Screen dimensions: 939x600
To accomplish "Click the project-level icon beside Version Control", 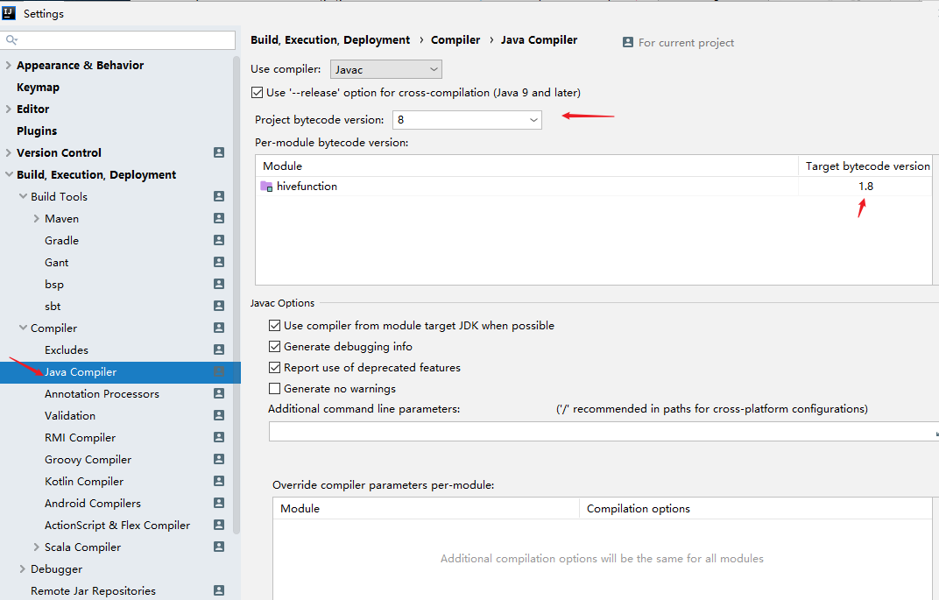I will (x=219, y=152).
